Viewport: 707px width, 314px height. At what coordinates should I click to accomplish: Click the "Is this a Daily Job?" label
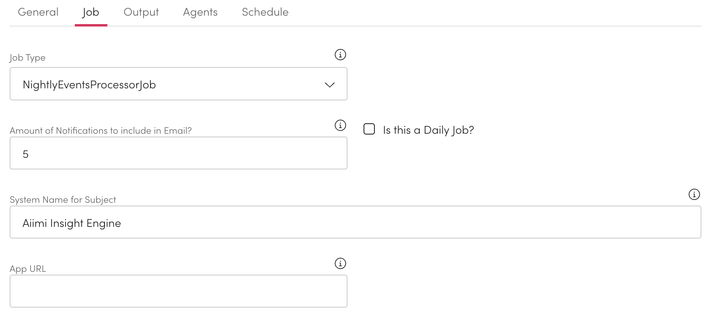428,130
